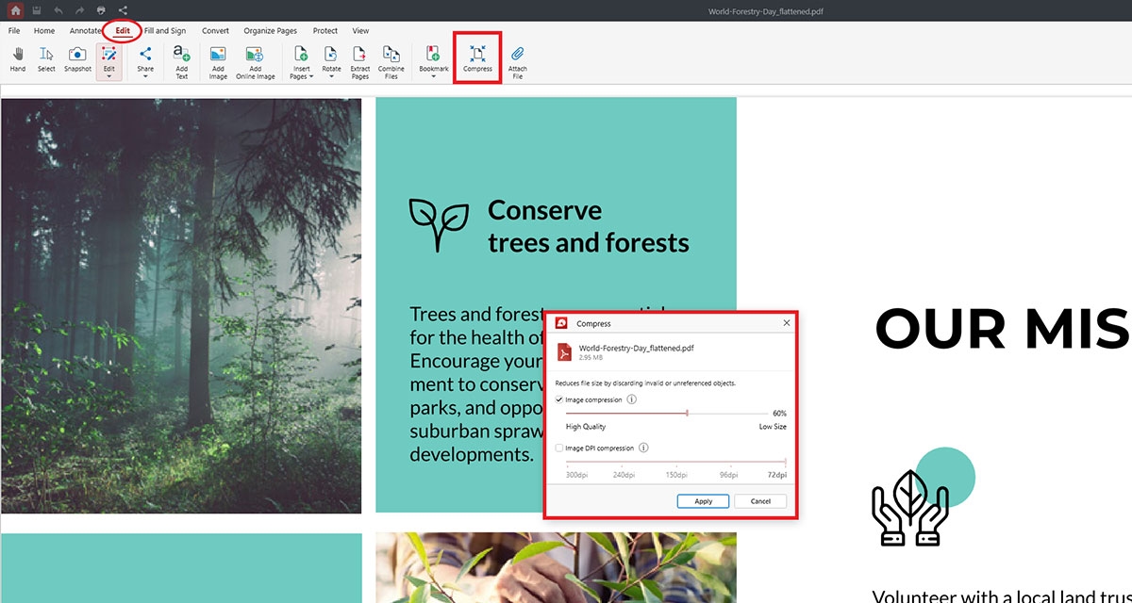Image resolution: width=1132 pixels, height=603 pixels.
Task: Click World-Forestry-Day_flattened.pdf name in dialog
Action: (x=637, y=348)
